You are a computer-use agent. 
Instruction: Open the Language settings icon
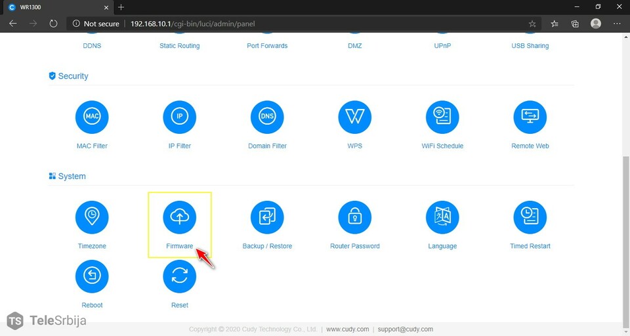[442, 217]
